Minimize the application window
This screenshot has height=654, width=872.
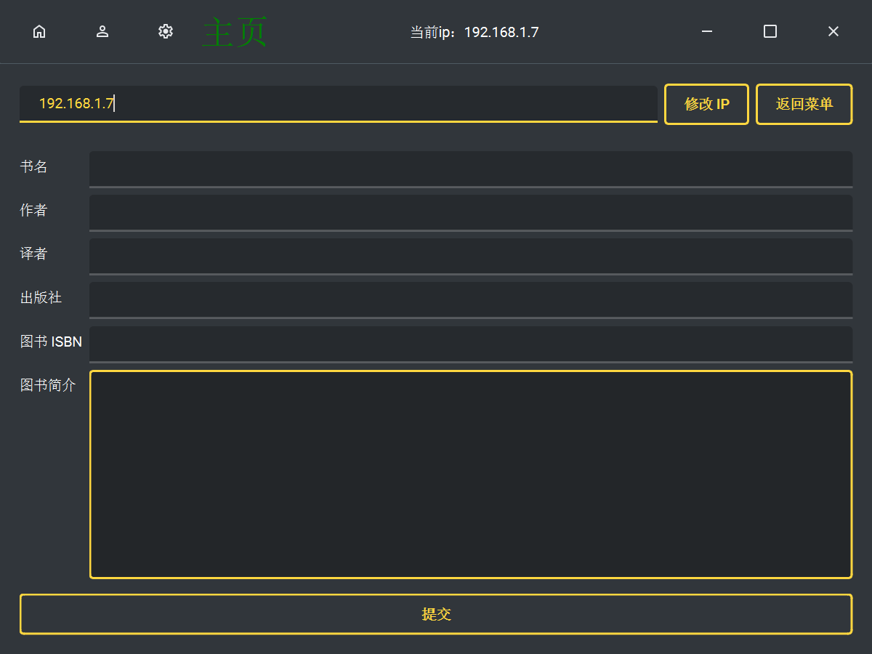706,31
